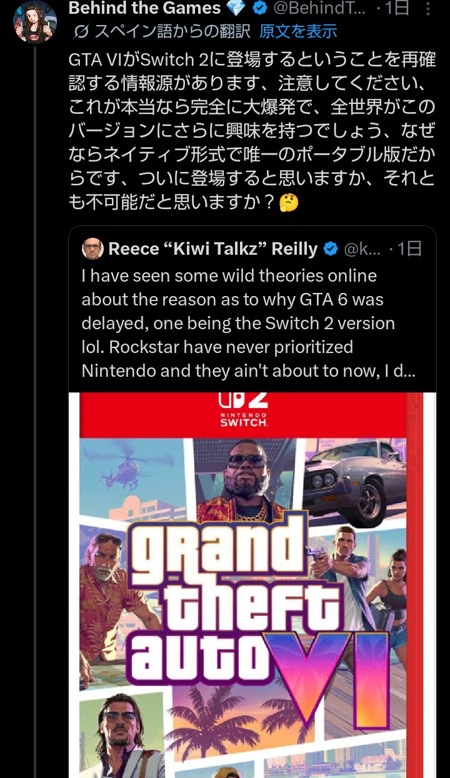Click the verified badge beside Reece Reilly

pyautogui.click(x=331, y=249)
